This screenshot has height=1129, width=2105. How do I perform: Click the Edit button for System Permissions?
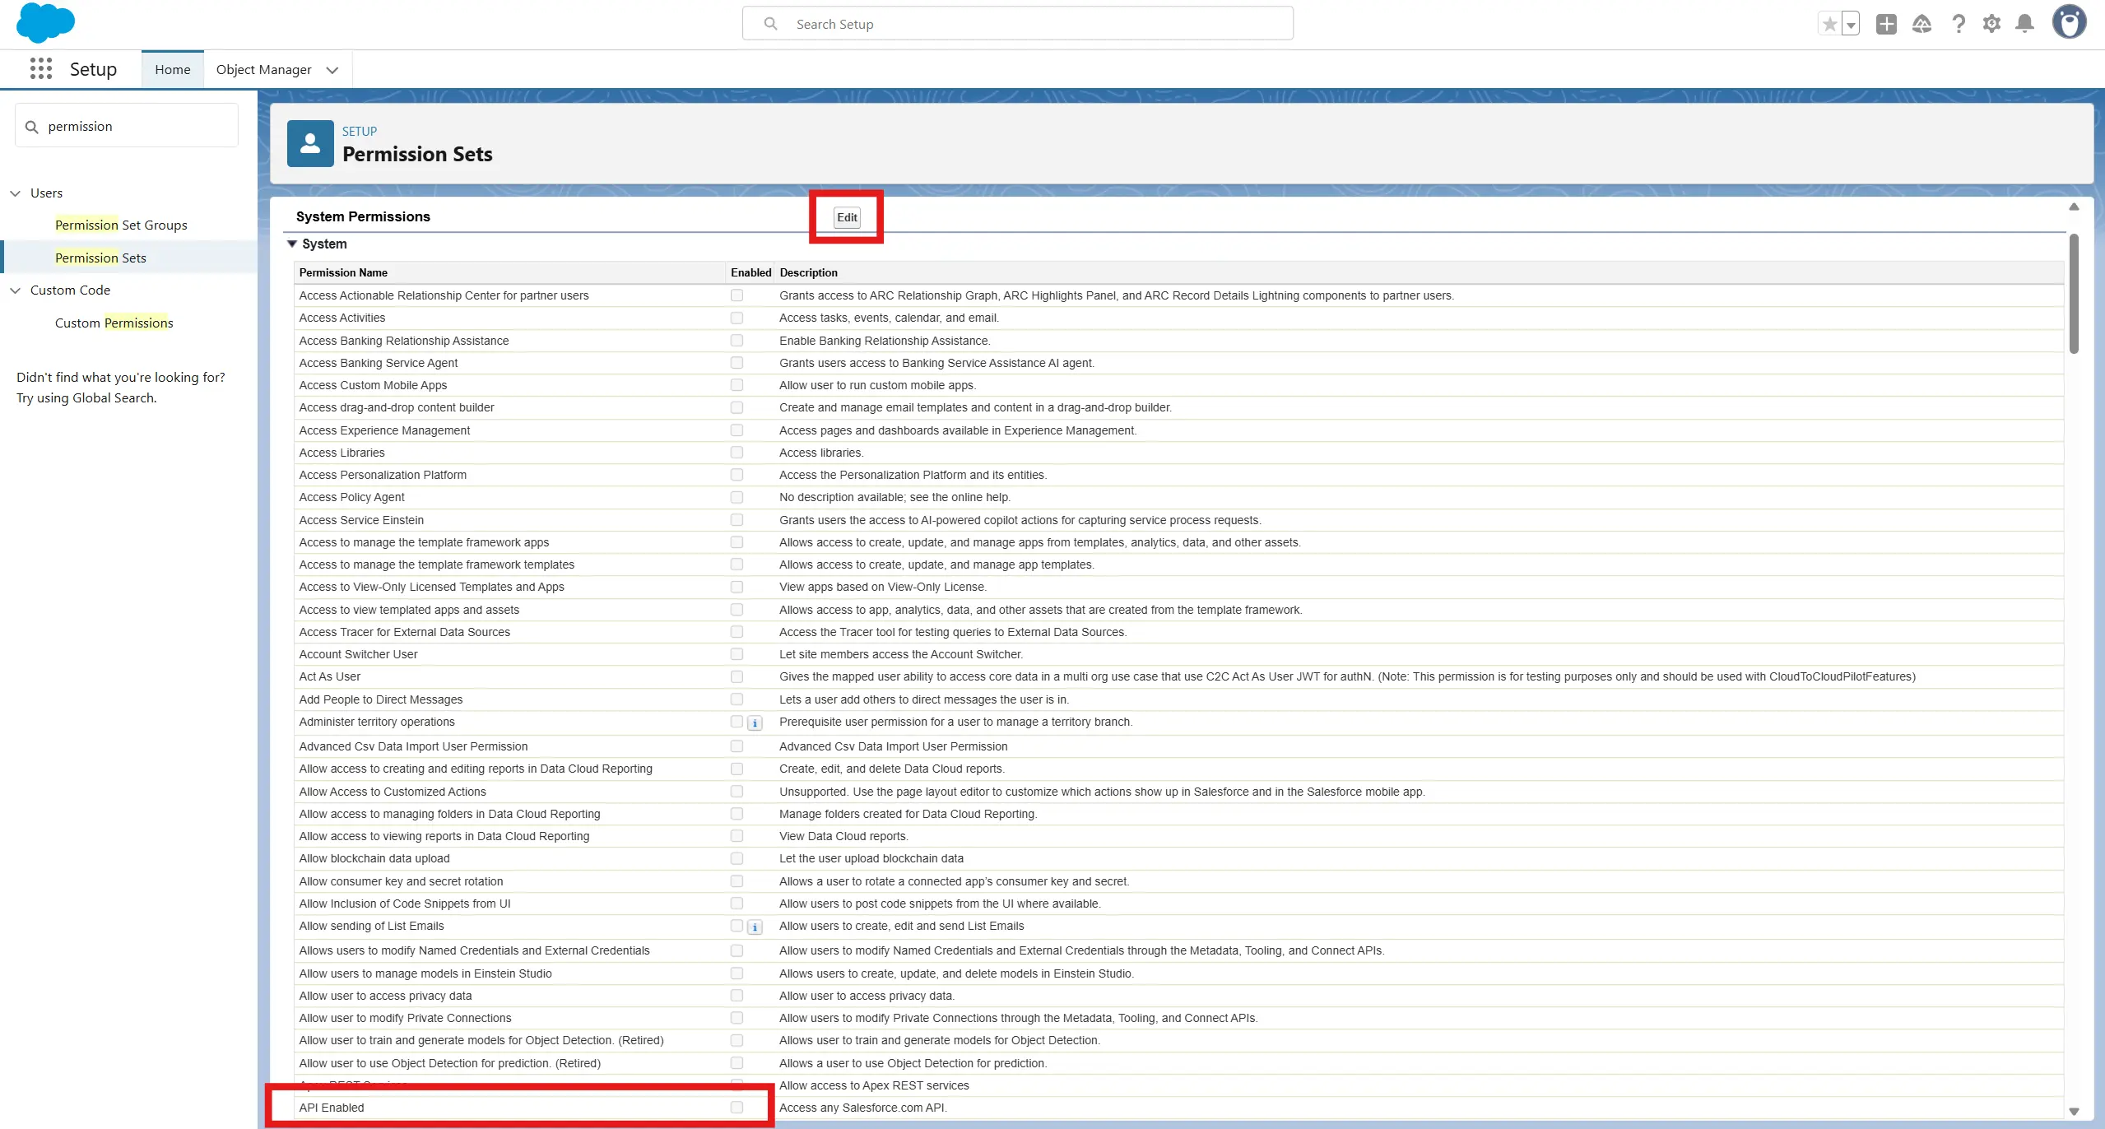coord(847,217)
